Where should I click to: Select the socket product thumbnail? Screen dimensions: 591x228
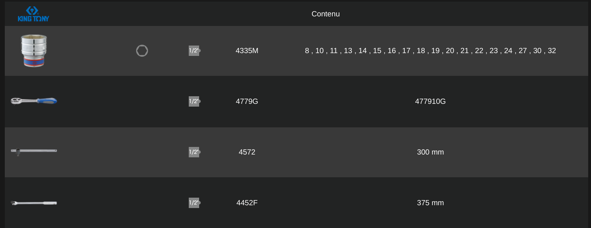pyautogui.click(x=34, y=50)
